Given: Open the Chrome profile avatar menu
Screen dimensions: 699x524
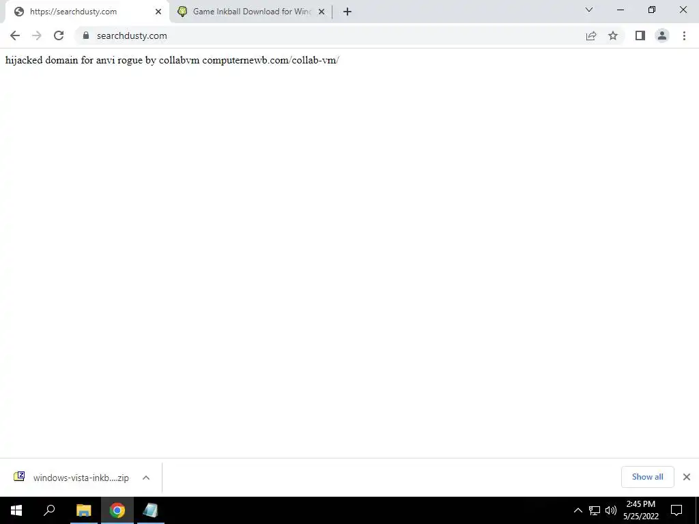Looking at the screenshot, I should 662,35.
